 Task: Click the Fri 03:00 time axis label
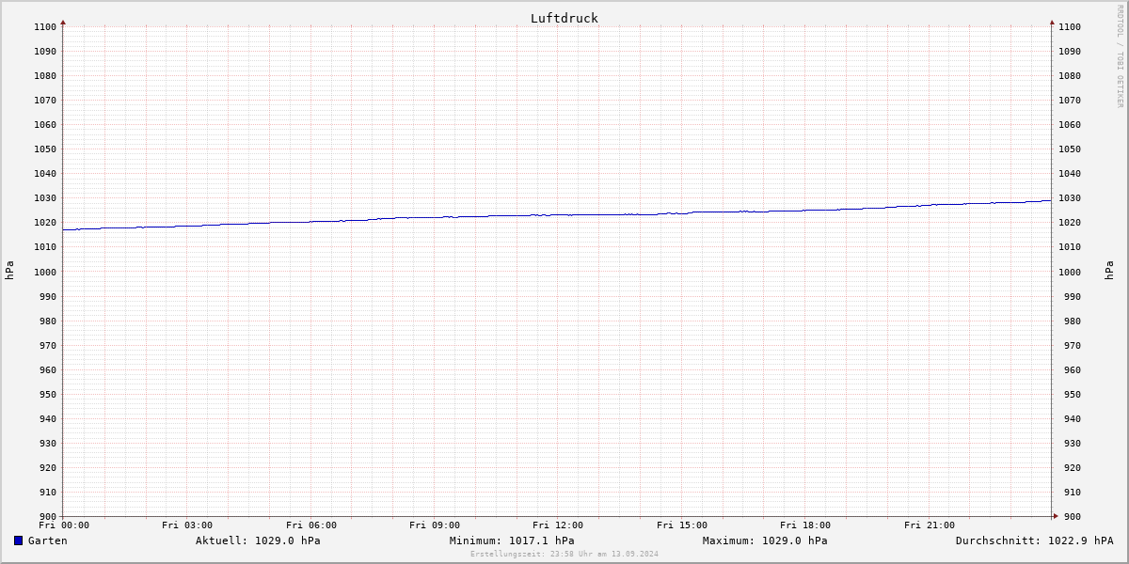coord(187,525)
